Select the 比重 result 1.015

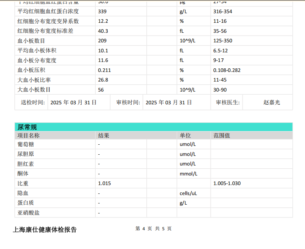click(104, 183)
